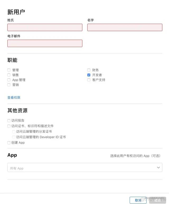Check the 财务 role checkbox
Image resolution: width=169 pixels, height=204 pixels.
coord(89,70)
